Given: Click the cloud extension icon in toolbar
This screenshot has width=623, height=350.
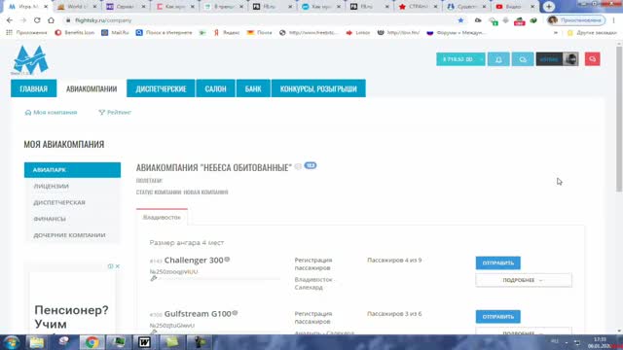Looking at the screenshot, I should point(478,20).
